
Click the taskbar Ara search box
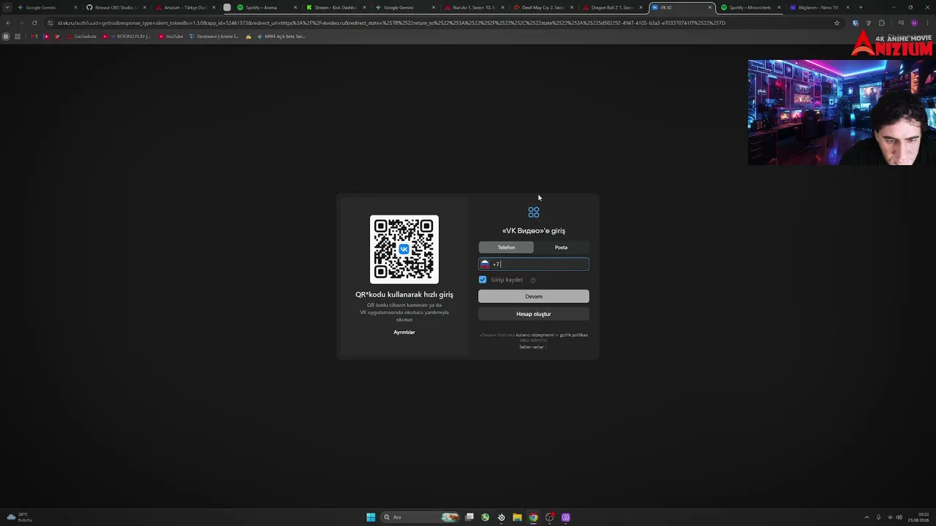420,517
